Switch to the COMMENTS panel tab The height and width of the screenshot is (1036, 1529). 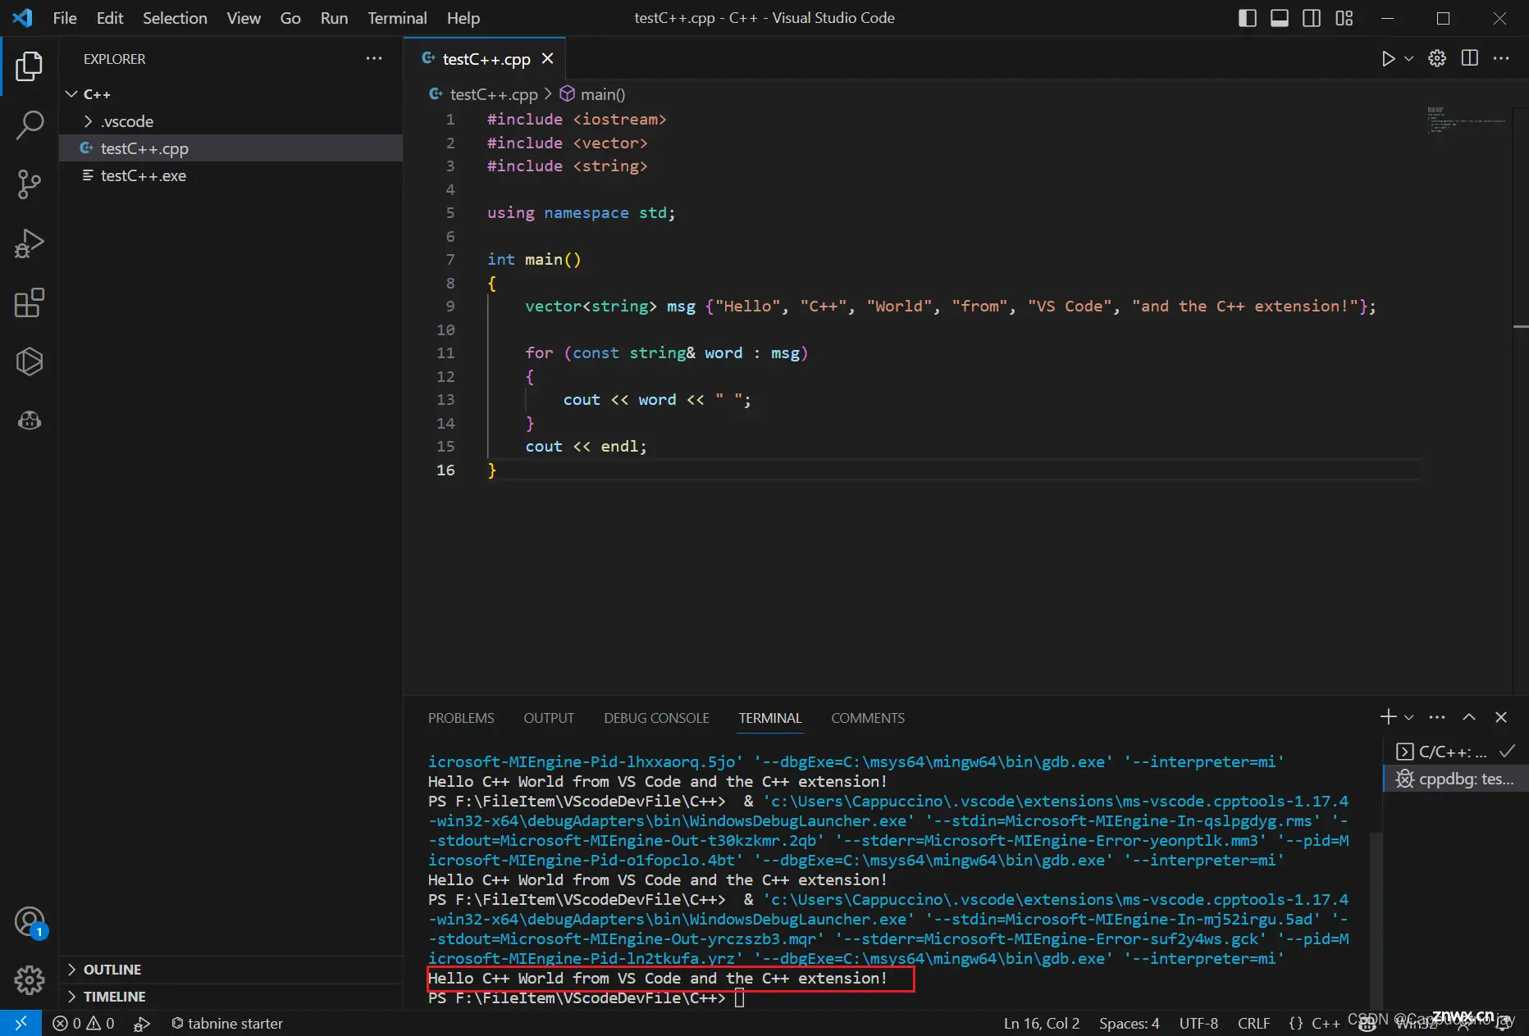pos(868,718)
